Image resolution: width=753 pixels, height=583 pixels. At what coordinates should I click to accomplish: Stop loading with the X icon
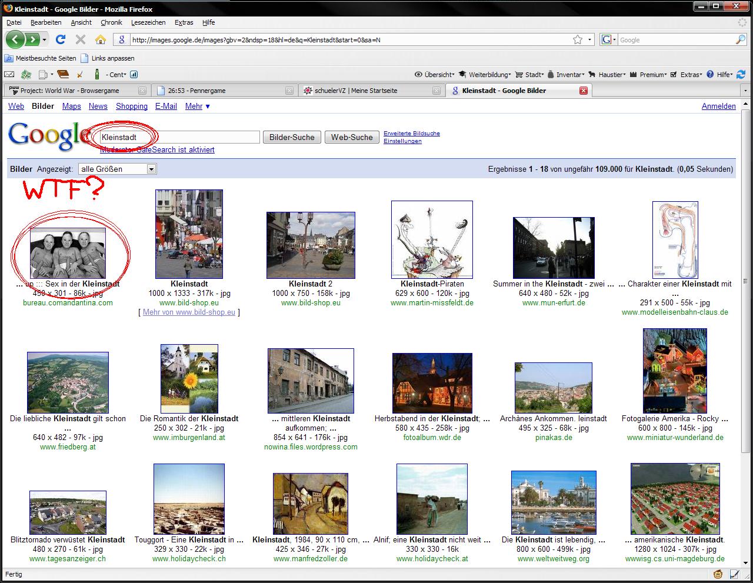click(80, 39)
